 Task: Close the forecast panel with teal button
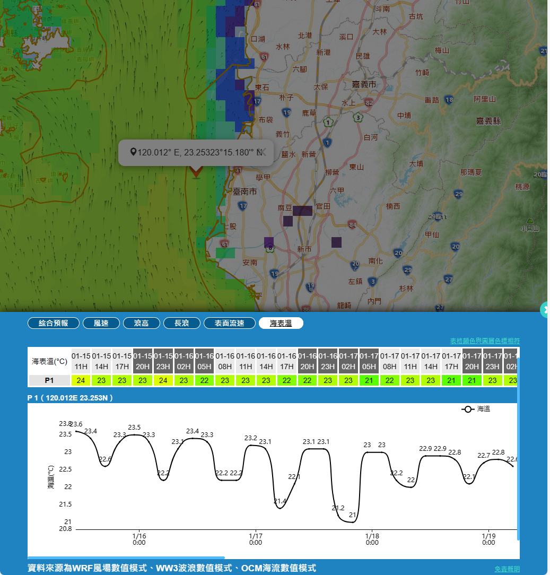coord(545,310)
